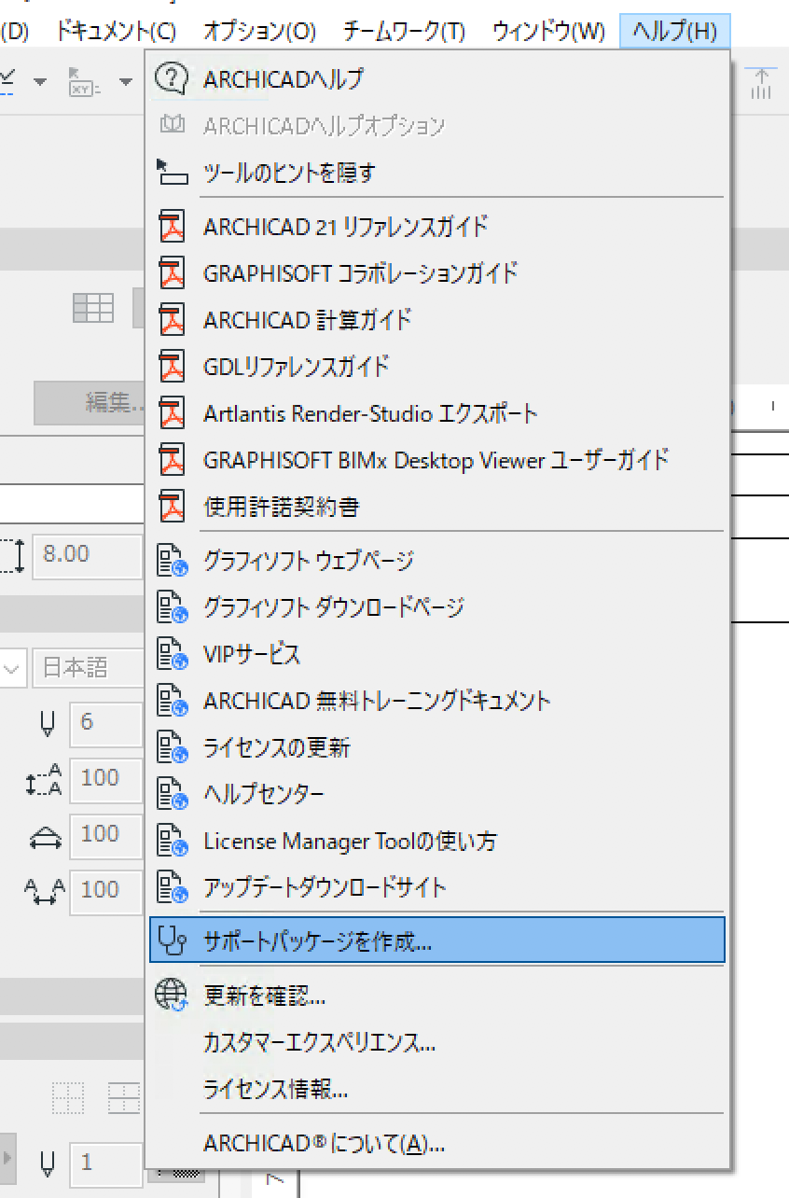Select ARCHICAD® について(A)... entry
The width and height of the screenshot is (789, 1198).
(x=324, y=1143)
